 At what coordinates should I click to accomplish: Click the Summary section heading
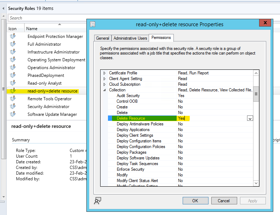[21, 140]
